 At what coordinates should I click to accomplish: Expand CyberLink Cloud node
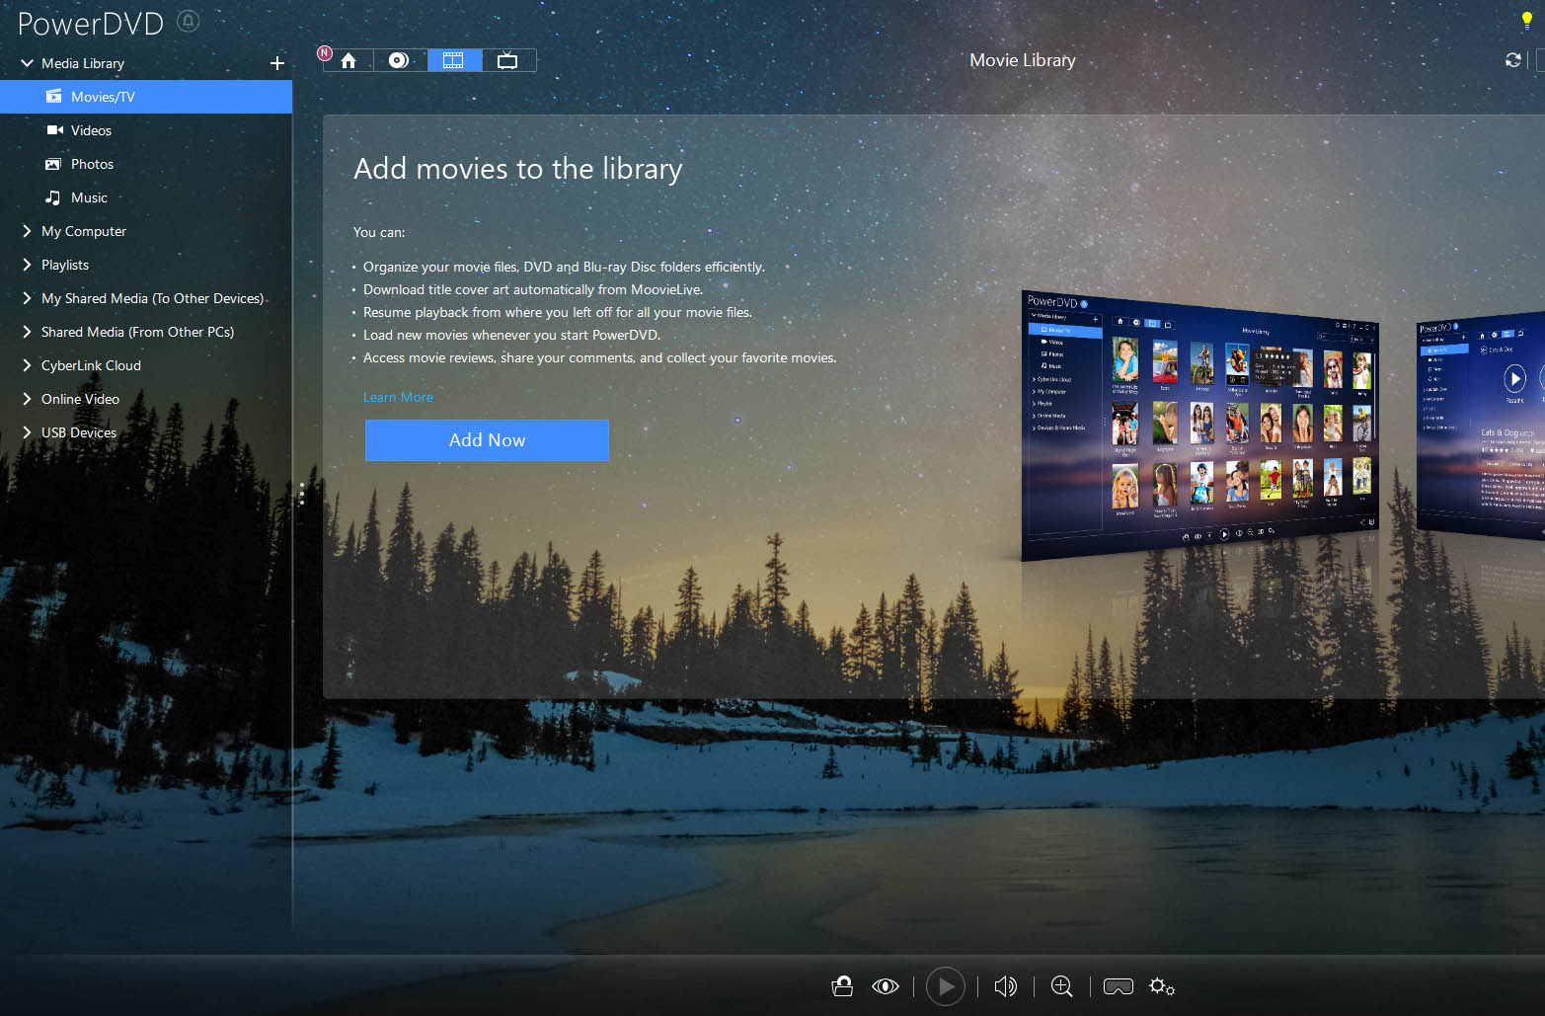pyautogui.click(x=27, y=365)
